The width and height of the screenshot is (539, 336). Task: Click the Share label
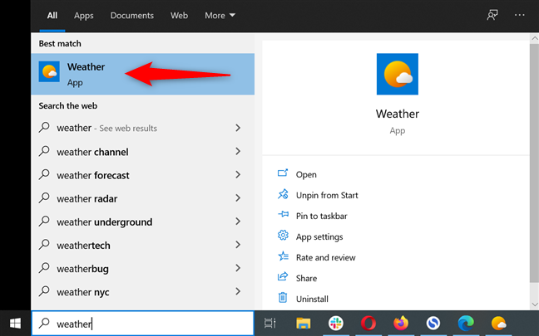point(306,278)
